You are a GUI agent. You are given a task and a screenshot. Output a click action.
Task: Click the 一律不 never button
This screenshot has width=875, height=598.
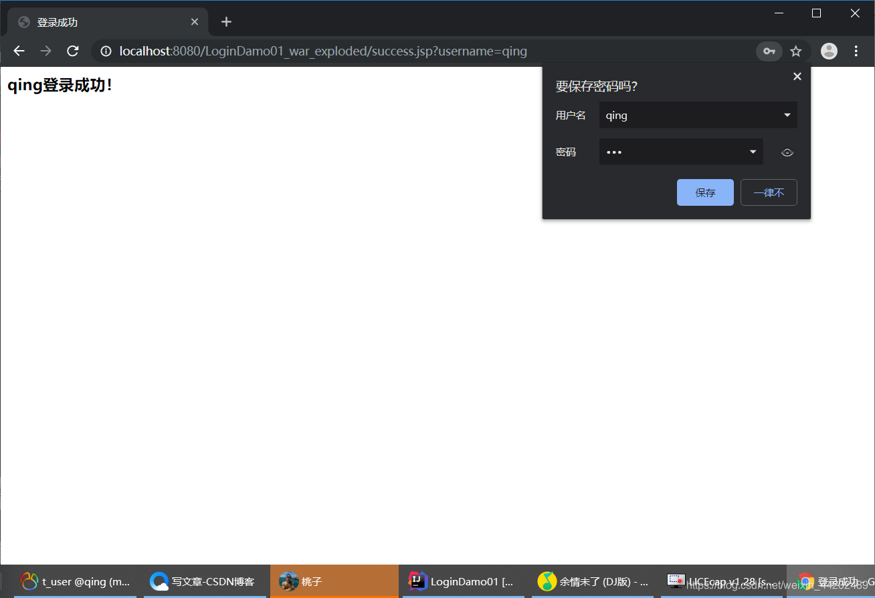pyautogui.click(x=769, y=192)
